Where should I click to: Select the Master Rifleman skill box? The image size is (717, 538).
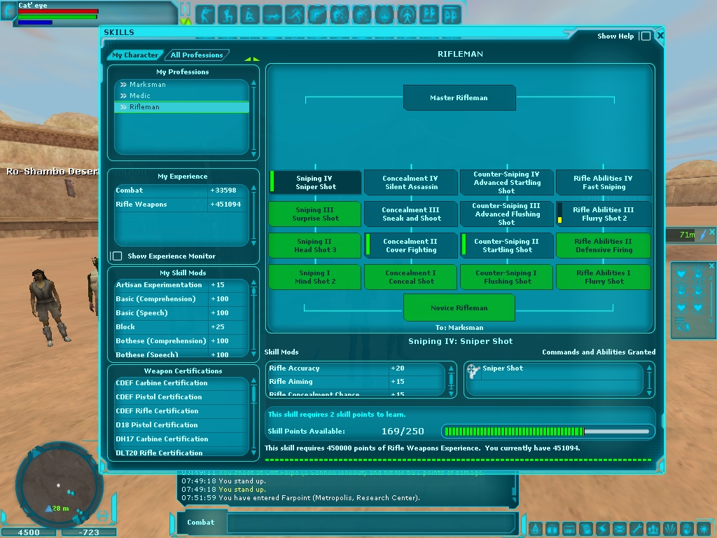(x=459, y=98)
